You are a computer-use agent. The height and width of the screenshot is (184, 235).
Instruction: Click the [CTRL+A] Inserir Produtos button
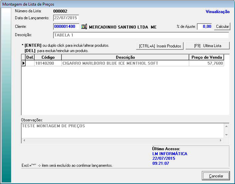(x=160, y=46)
